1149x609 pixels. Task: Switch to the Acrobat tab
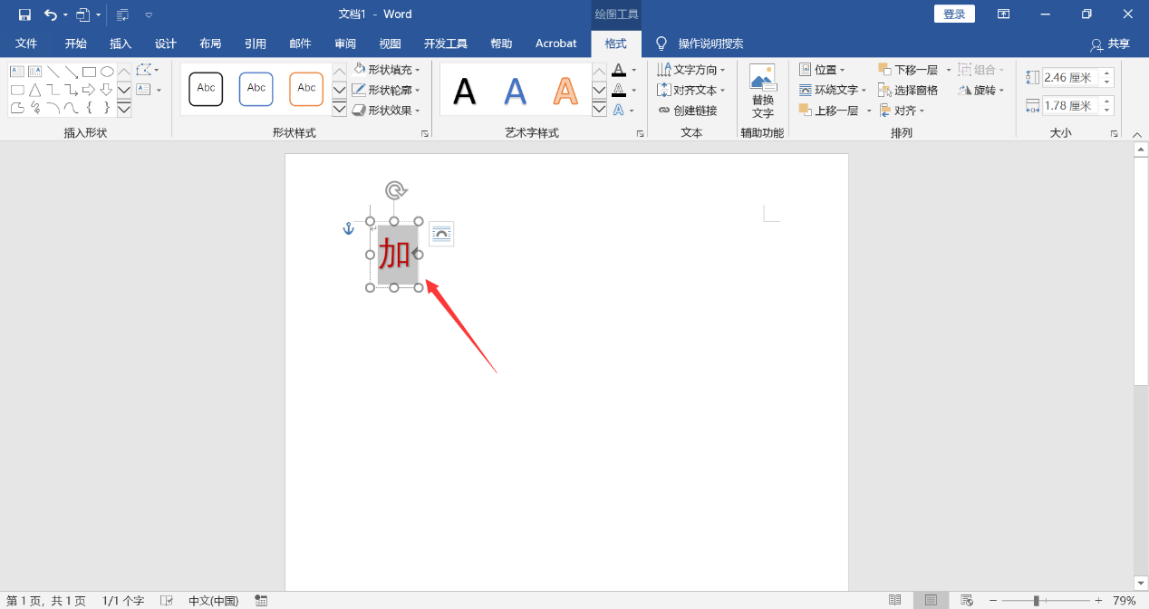coord(555,43)
